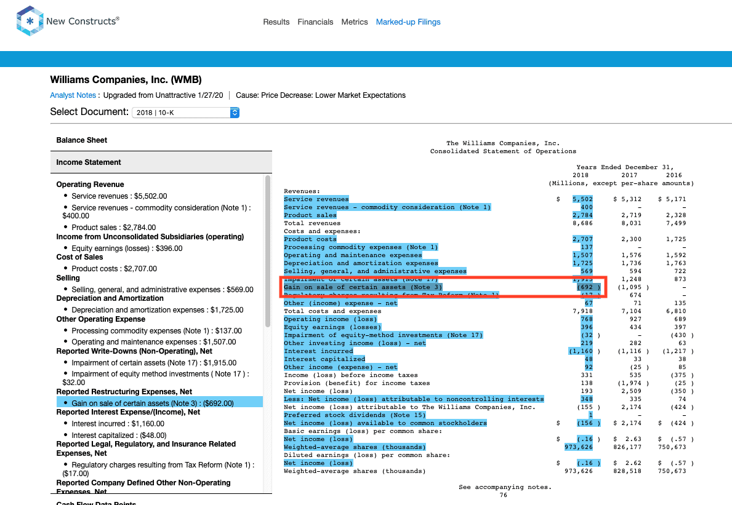Select Interest capitalized : ($48.00) item
Image resolution: width=732 pixels, height=505 pixels.
pyautogui.click(x=119, y=435)
